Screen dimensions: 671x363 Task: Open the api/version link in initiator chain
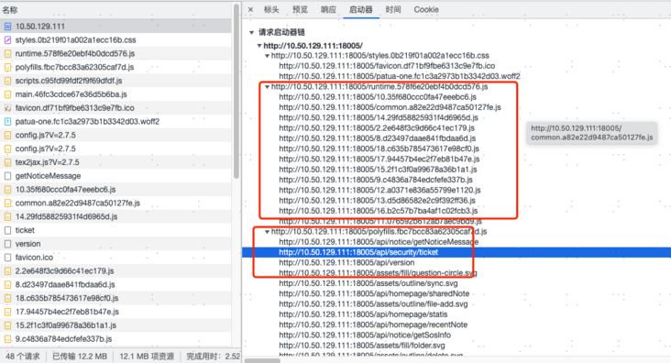346,262
